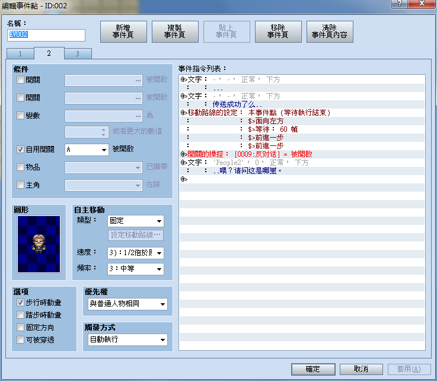Select the $>面向左方 move command
437x381 pixels.
(302, 121)
